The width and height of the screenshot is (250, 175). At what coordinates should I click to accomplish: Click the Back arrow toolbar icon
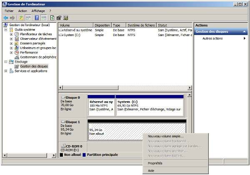coord(6,18)
